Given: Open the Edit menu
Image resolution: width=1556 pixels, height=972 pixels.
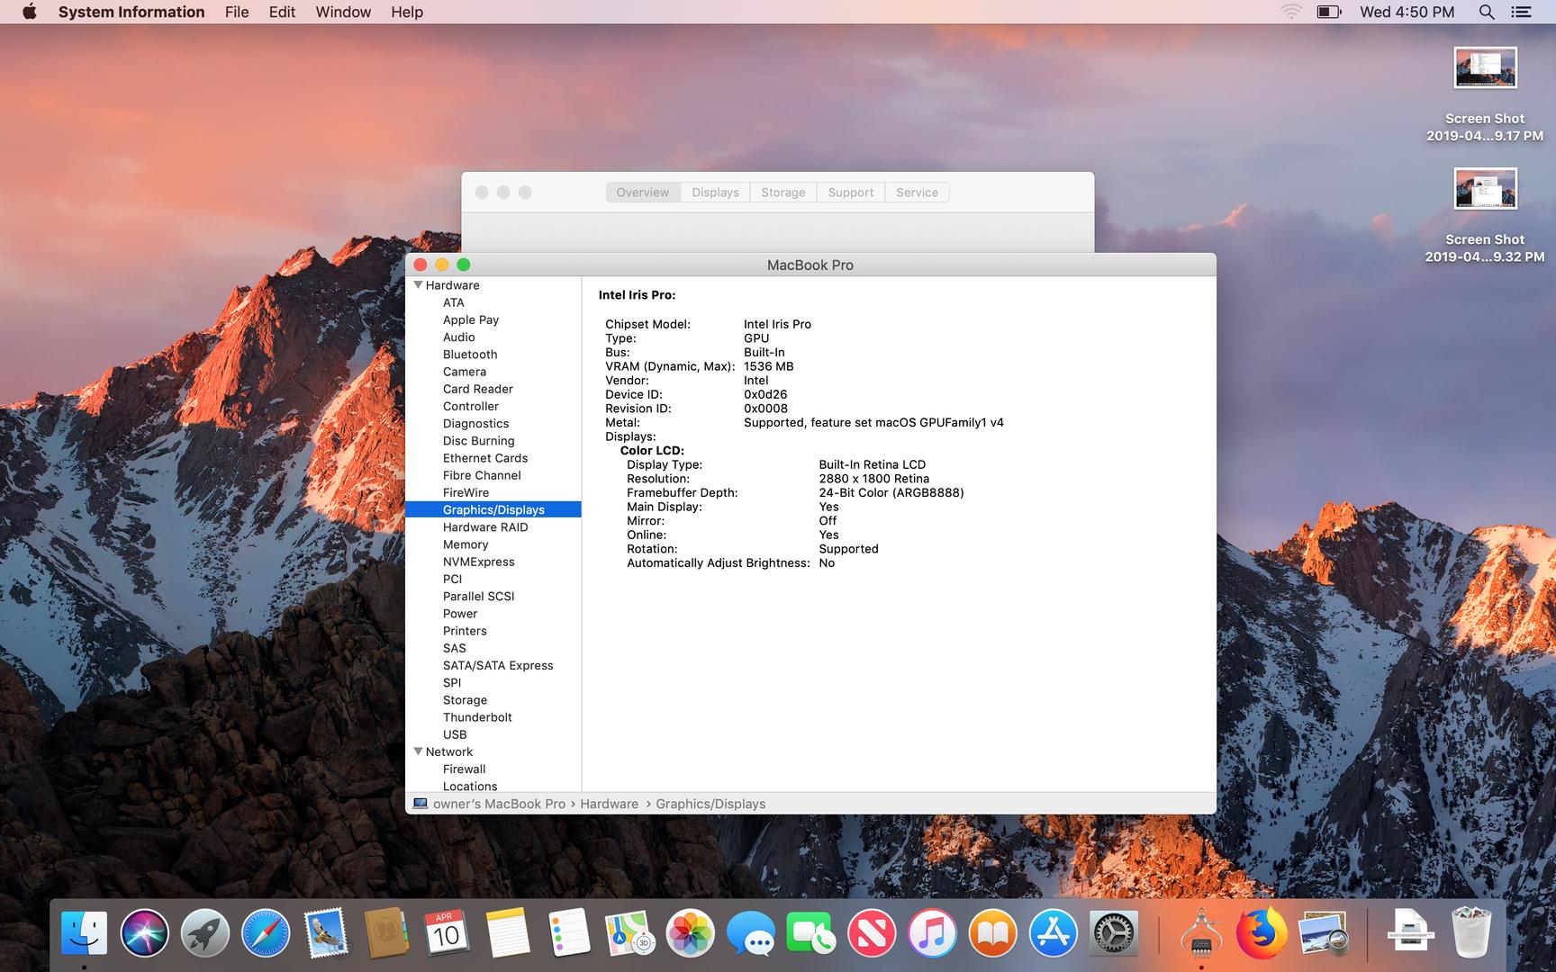Looking at the screenshot, I should point(282,12).
